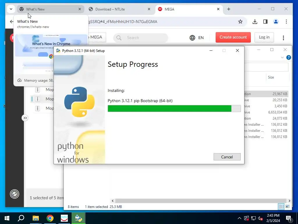Open the notification center icon

click(x=289, y=218)
